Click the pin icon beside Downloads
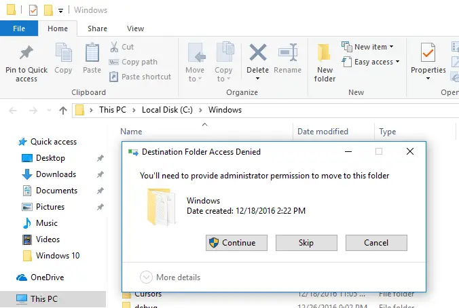 click(x=100, y=174)
